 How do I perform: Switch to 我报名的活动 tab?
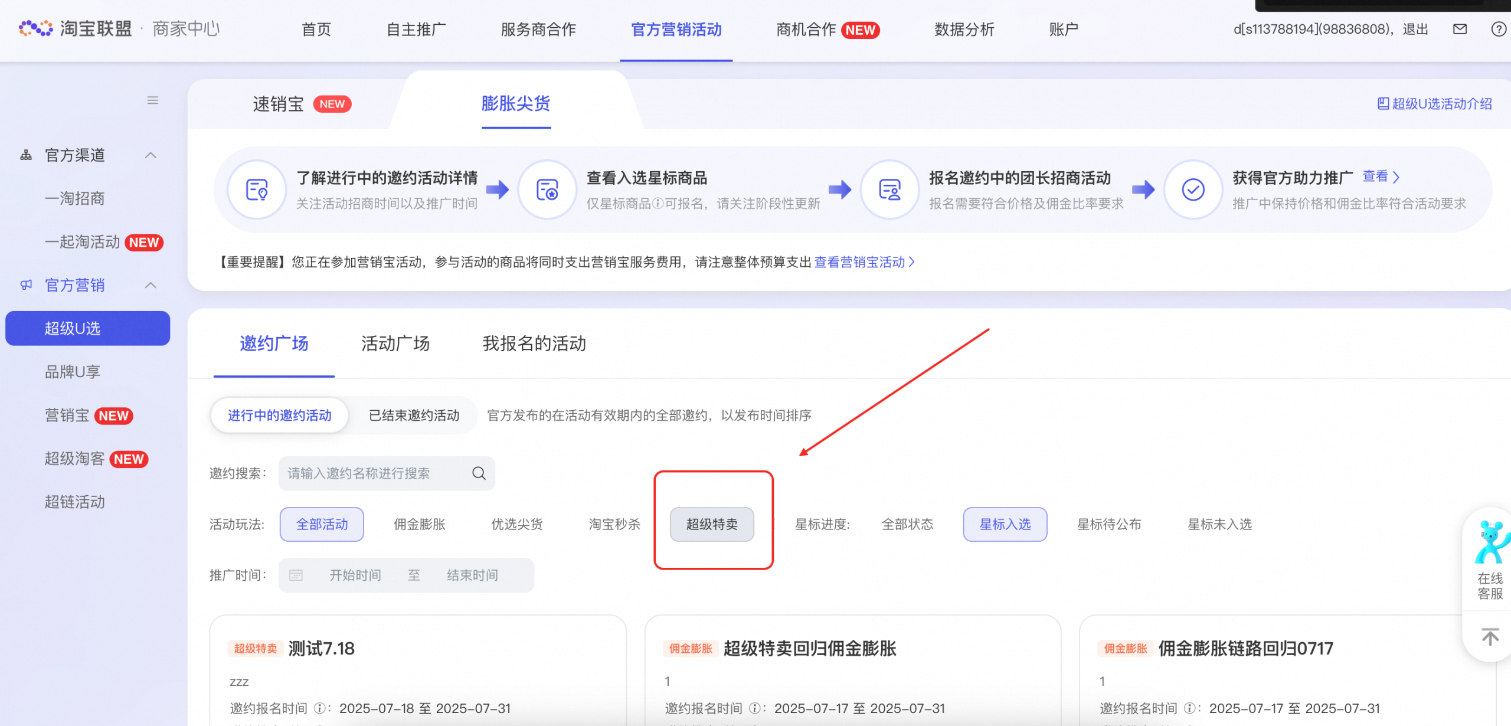click(x=534, y=344)
